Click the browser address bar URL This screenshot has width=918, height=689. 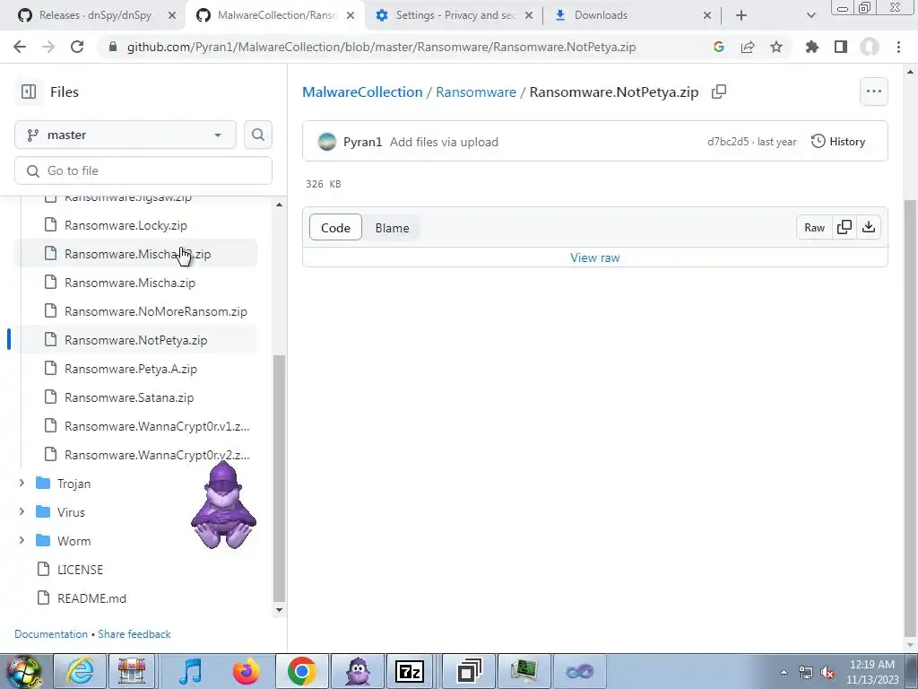381,47
